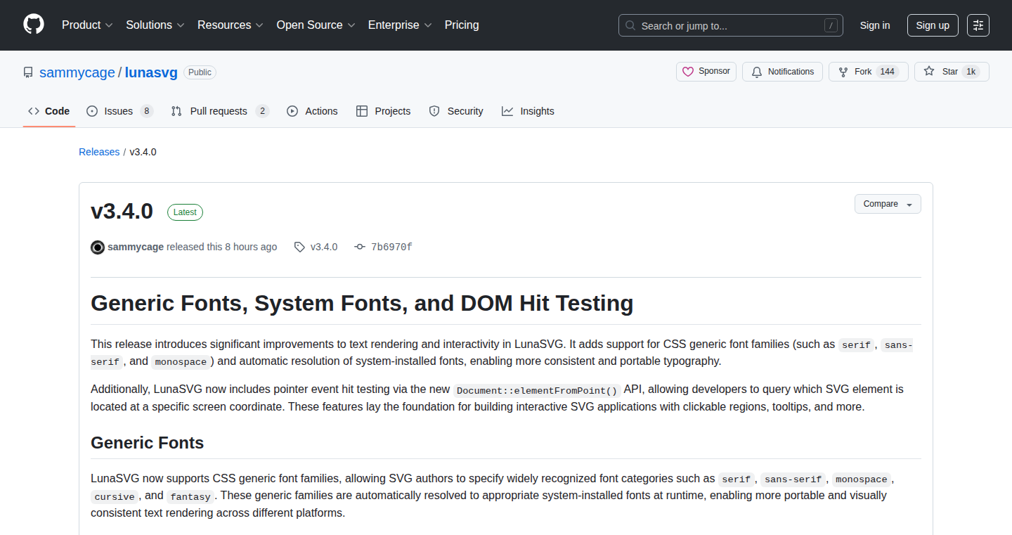Open the lunasvg repository link

[x=152, y=72]
